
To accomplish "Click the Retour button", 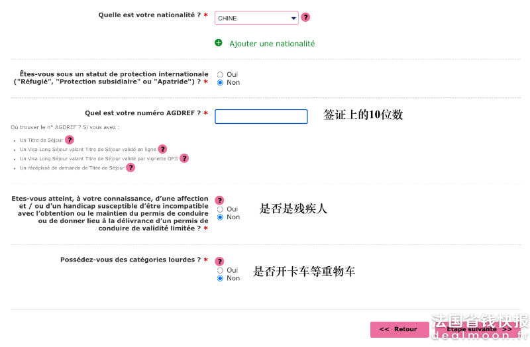I will point(399,329).
